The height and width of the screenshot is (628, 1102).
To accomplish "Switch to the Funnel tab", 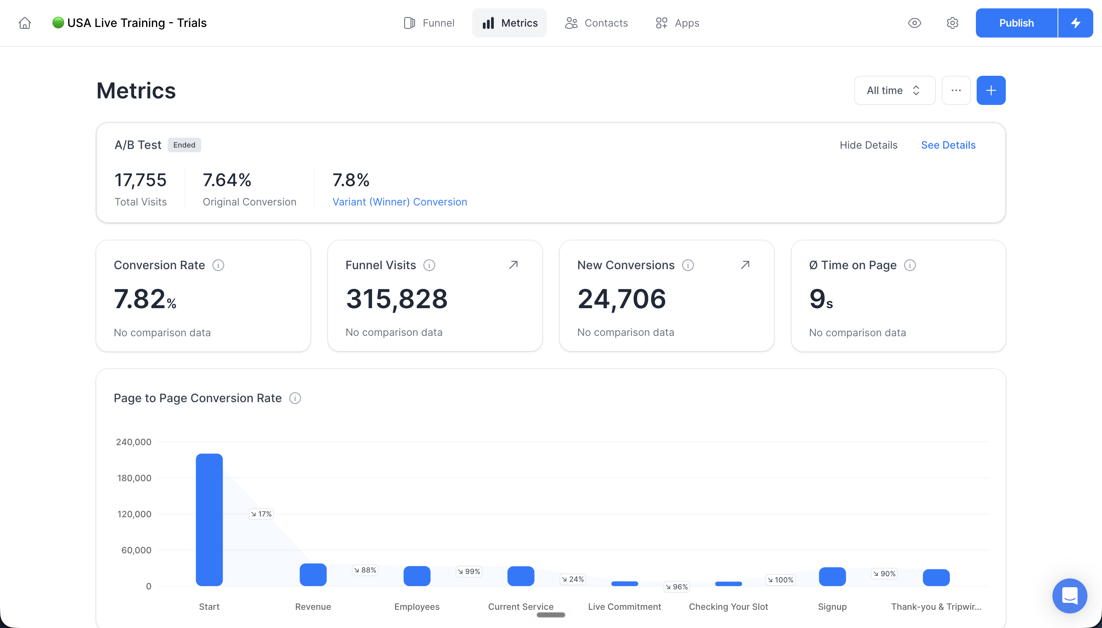I will pos(429,23).
